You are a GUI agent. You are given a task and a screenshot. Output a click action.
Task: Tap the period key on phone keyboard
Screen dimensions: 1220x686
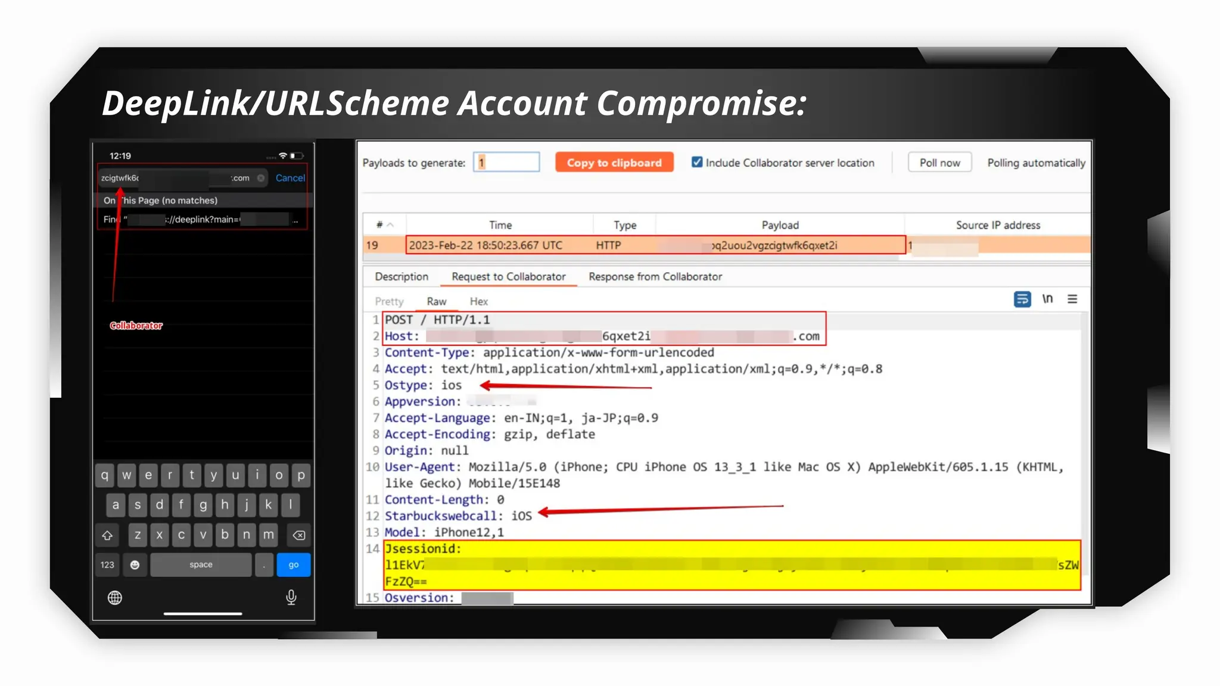point(264,565)
